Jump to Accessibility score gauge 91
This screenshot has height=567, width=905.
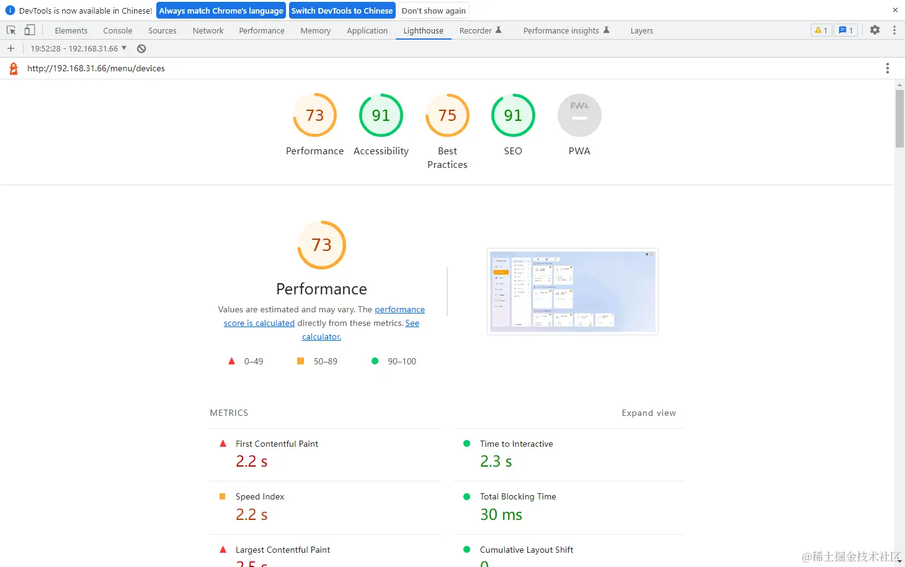(381, 115)
